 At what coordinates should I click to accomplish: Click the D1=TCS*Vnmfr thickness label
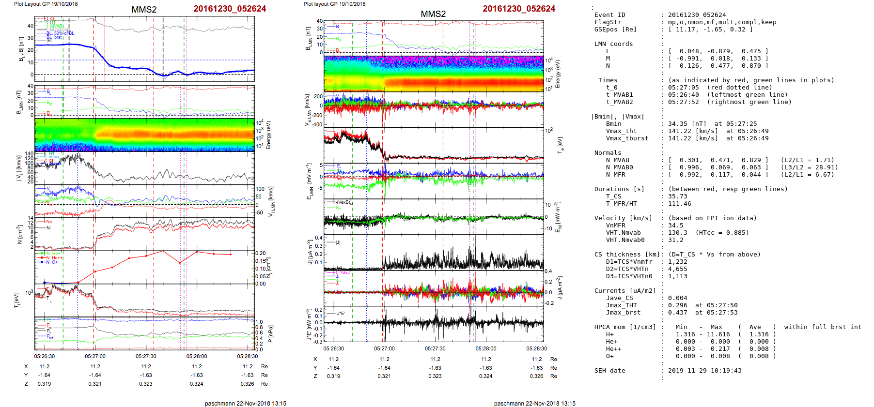629,262
